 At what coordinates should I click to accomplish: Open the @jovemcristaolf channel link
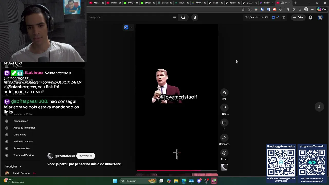click(x=65, y=156)
